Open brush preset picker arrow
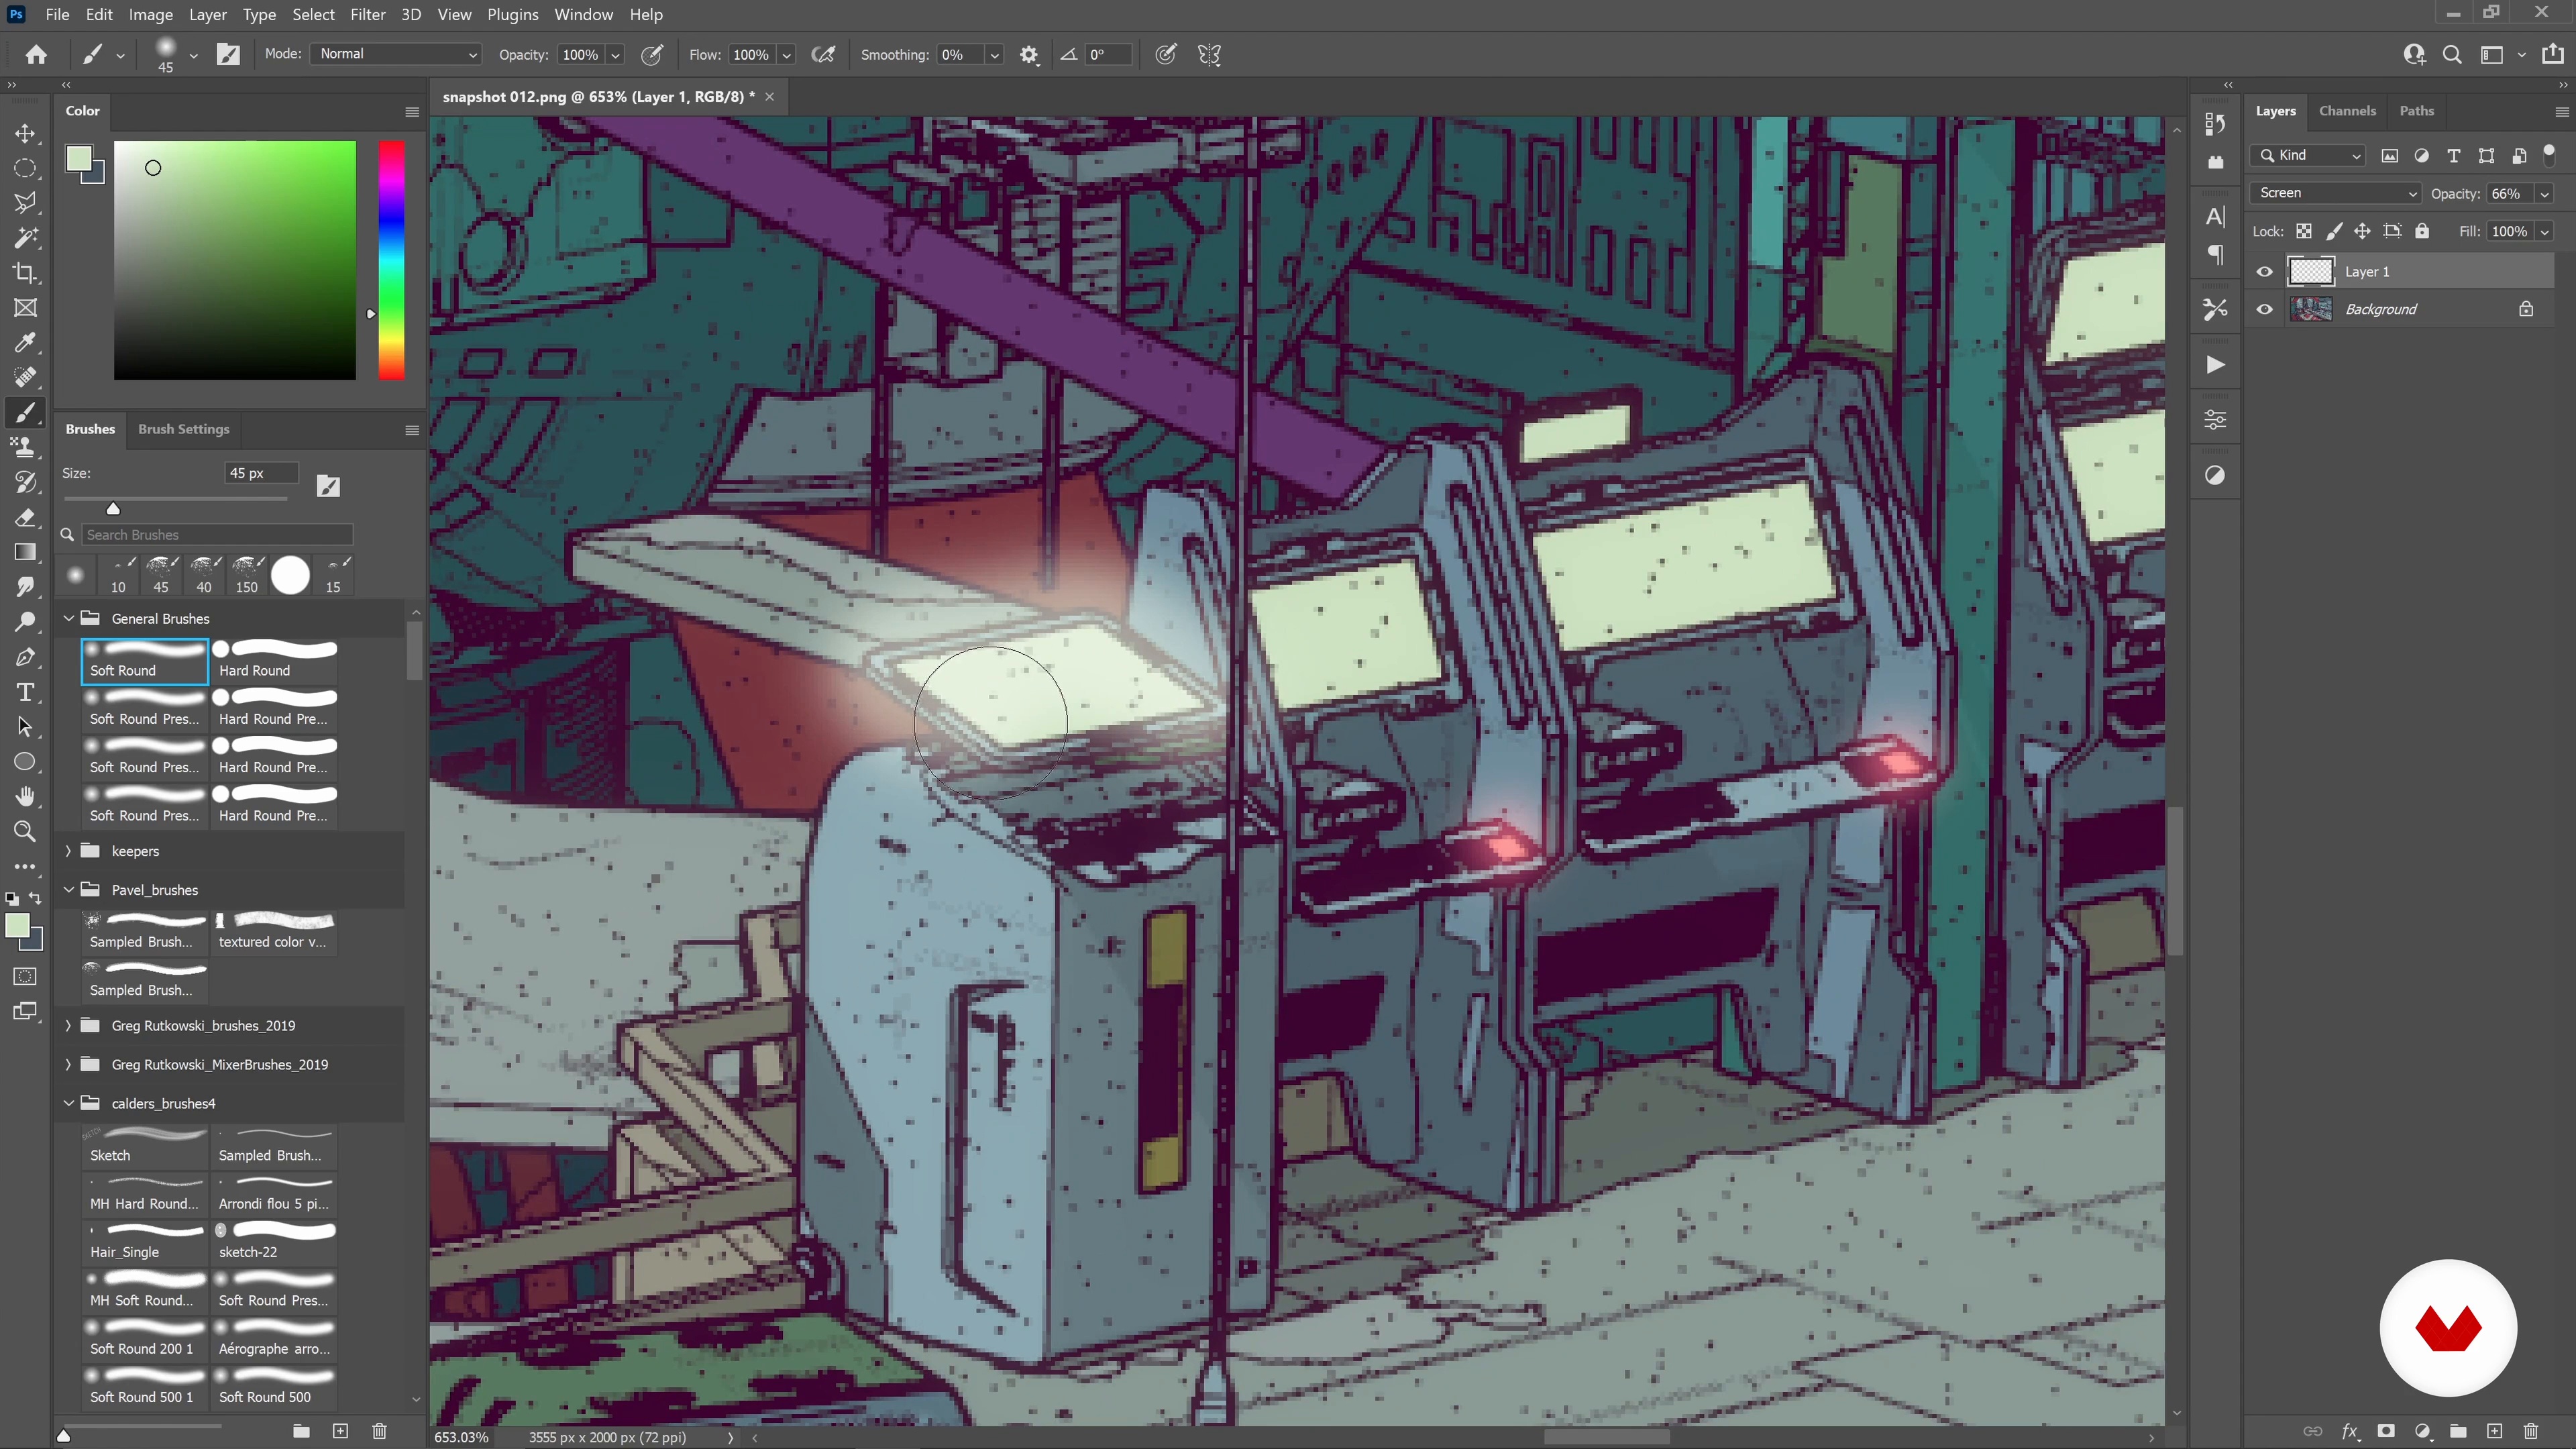Viewport: 2576px width, 1449px height. [194, 56]
